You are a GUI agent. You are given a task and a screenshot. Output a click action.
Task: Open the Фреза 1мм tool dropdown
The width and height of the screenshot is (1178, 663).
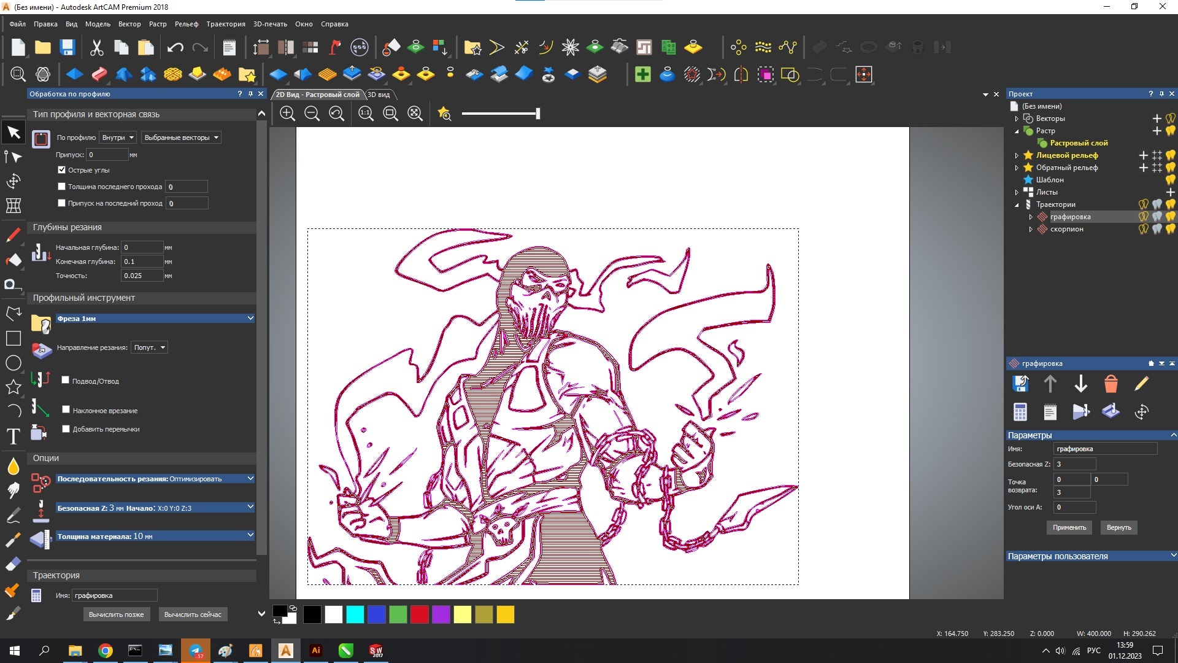[x=250, y=318]
